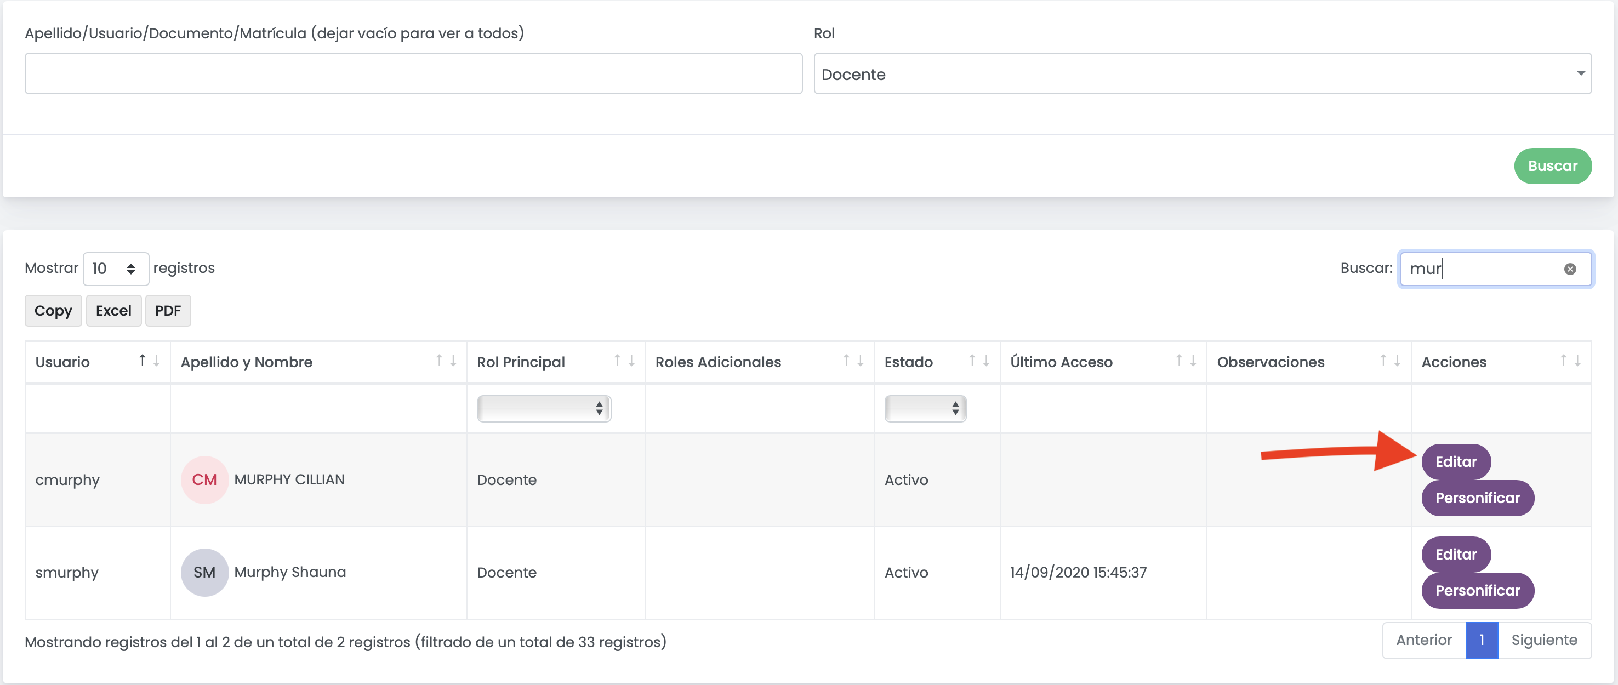Edit user smurphy
Image resolution: width=1618 pixels, height=685 pixels.
pyautogui.click(x=1456, y=555)
